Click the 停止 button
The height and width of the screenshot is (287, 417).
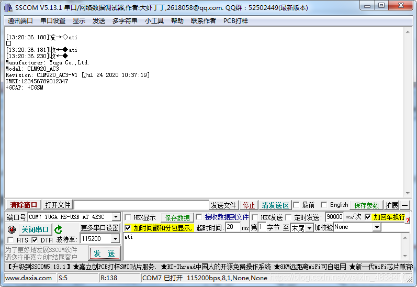tap(249, 205)
